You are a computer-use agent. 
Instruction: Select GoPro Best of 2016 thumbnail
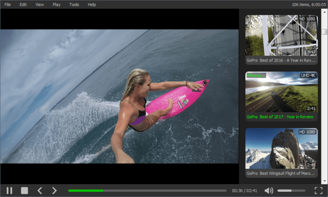pyautogui.click(x=281, y=35)
